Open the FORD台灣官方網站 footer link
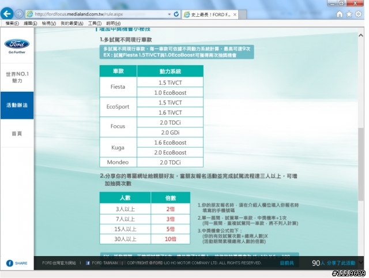369x278 pixels. click(59, 263)
